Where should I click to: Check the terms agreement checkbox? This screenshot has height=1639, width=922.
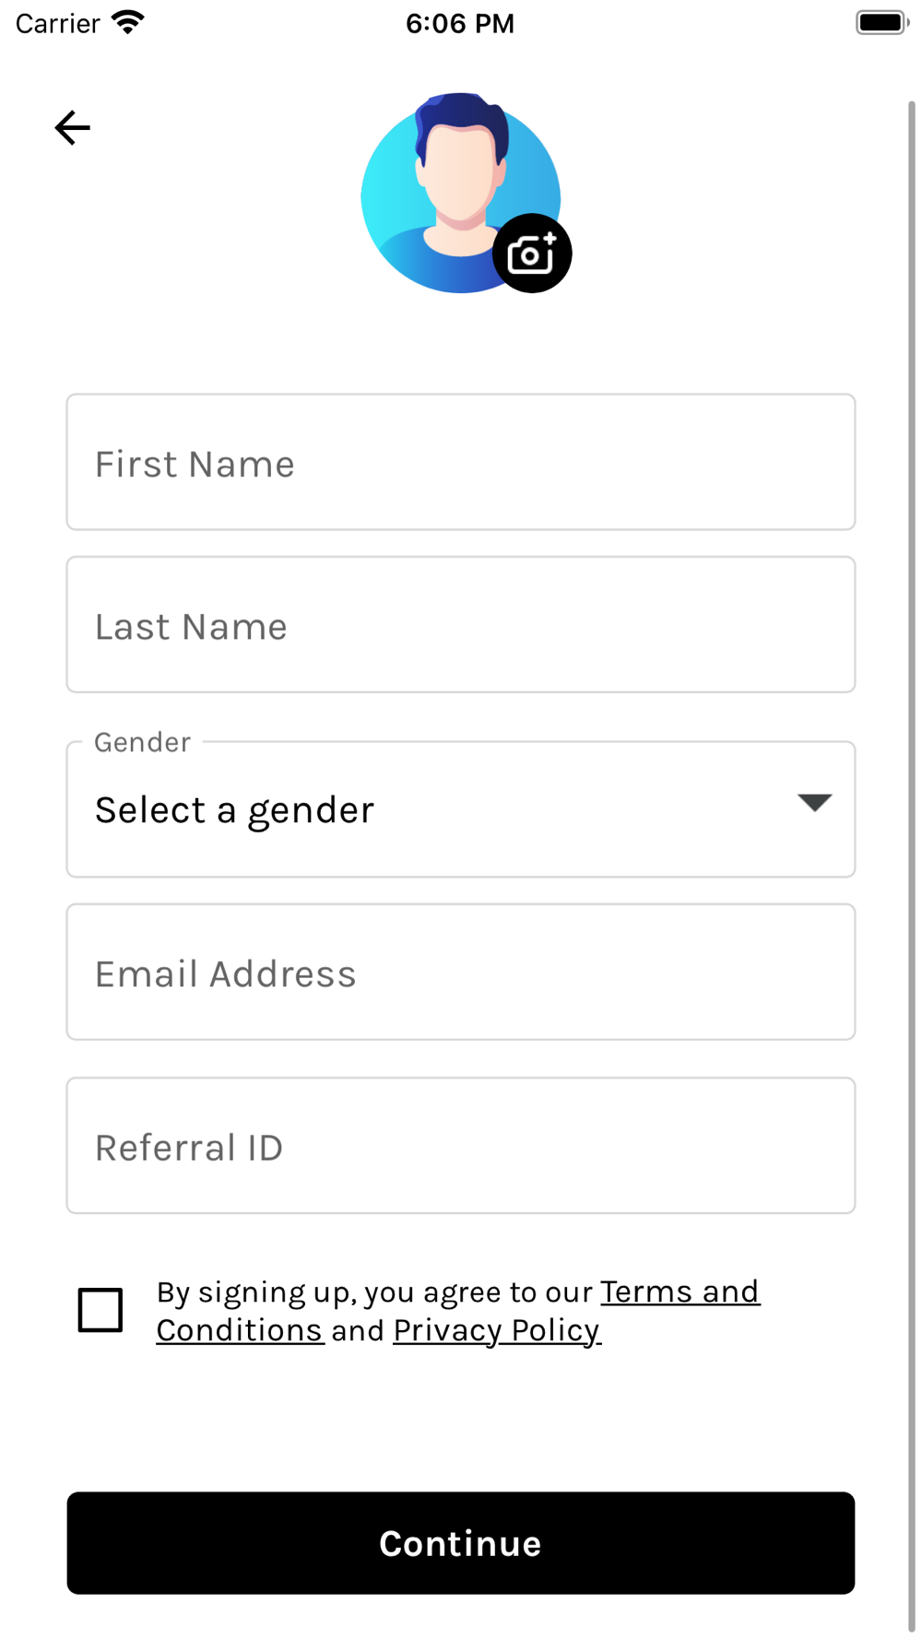[100, 1310]
